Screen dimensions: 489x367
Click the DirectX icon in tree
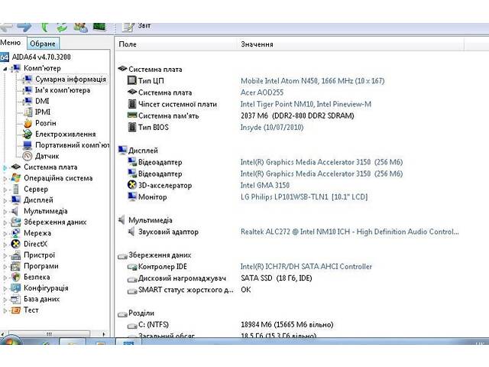coord(15,244)
